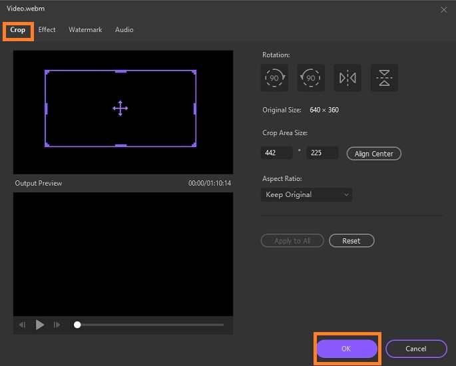The width and height of the screenshot is (456, 366).
Task: Step to next frame
Action: (x=57, y=325)
